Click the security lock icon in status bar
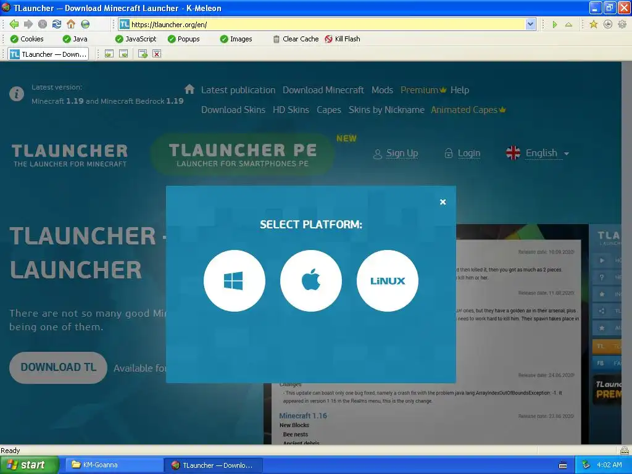 tap(624, 450)
